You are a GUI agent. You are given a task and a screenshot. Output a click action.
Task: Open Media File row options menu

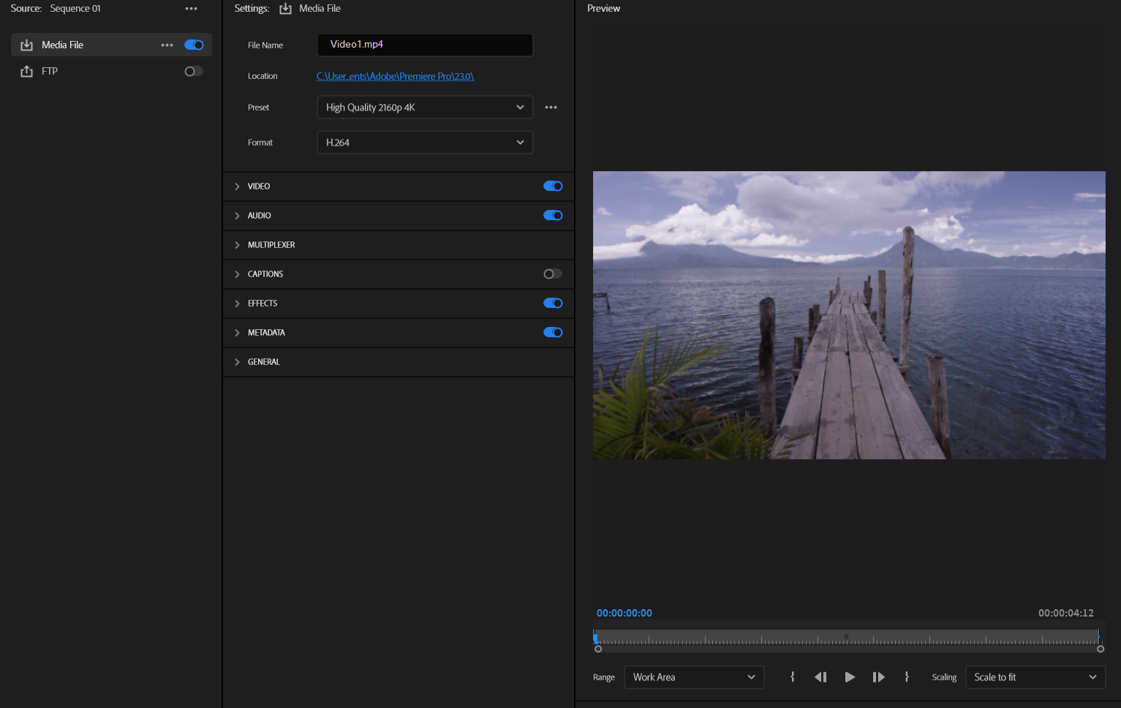pos(167,45)
